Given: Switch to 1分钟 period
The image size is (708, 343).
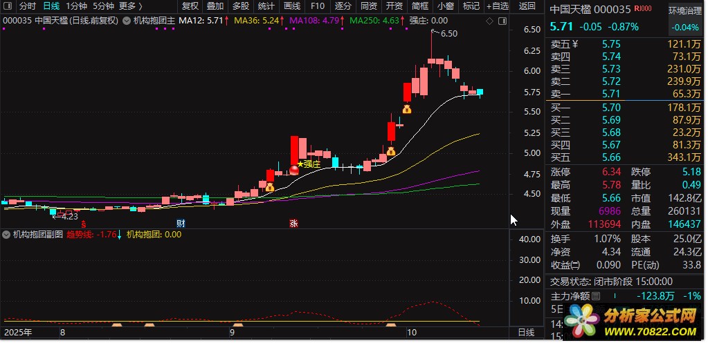Looking at the screenshot, I should (76, 6).
